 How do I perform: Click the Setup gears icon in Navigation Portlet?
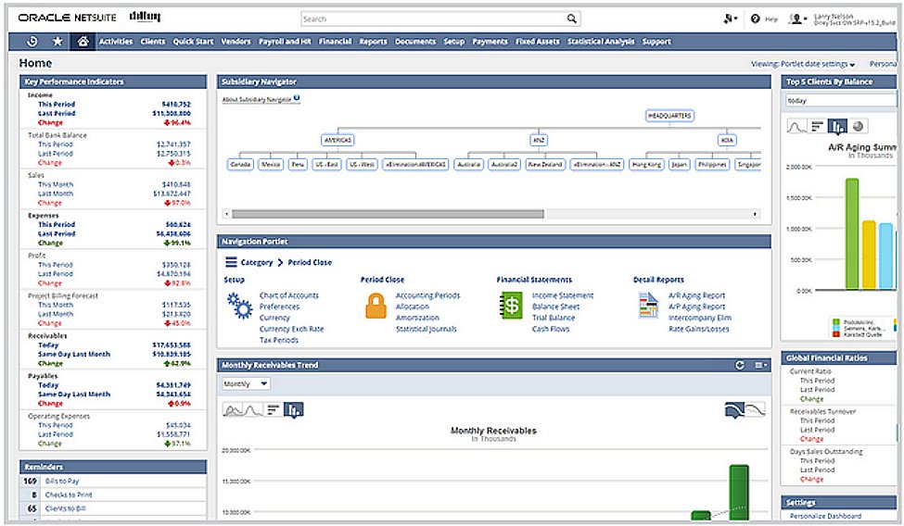[239, 306]
